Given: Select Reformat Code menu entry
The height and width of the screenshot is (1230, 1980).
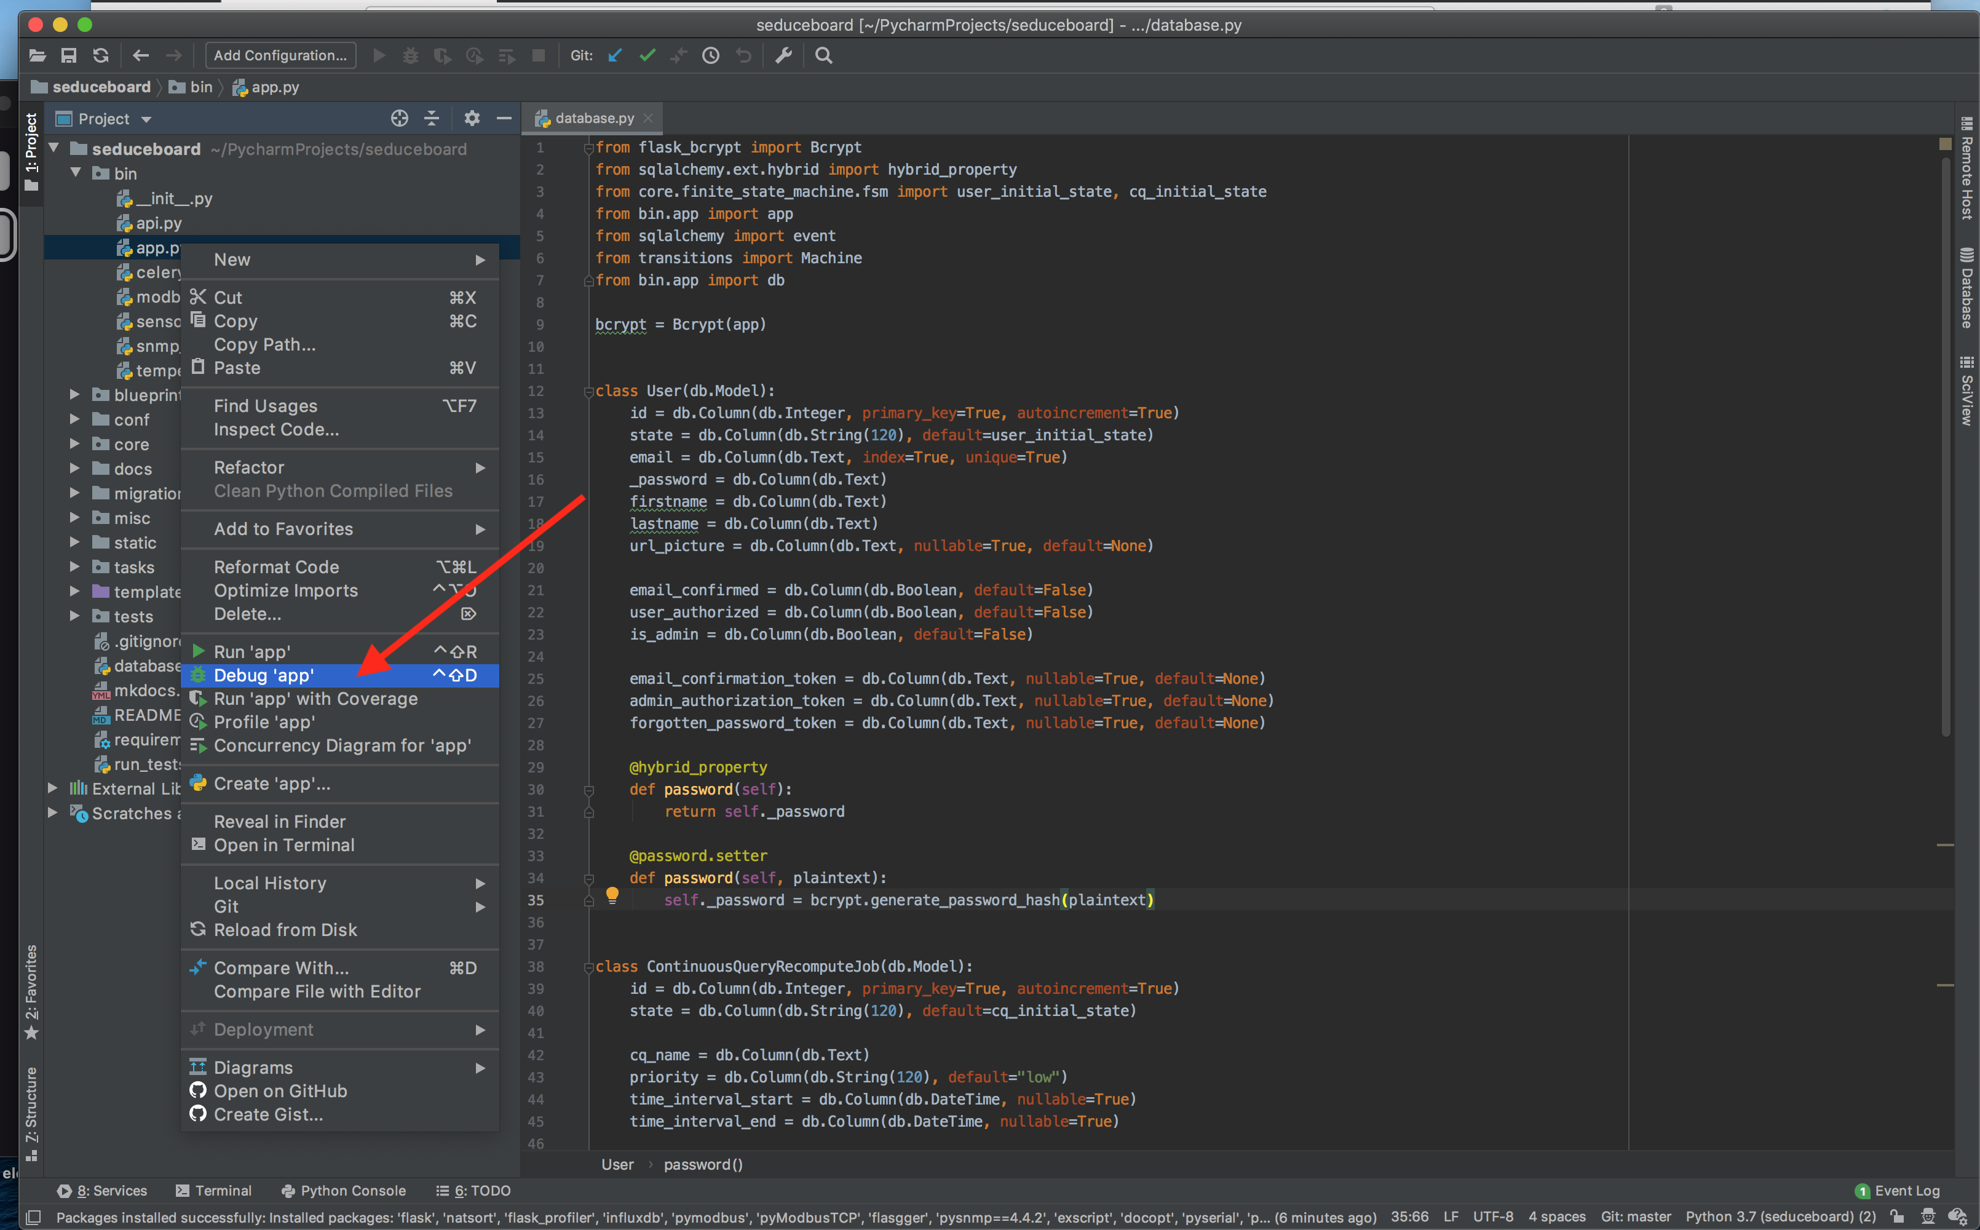Looking at the screenshot, I should pos(340,567).
